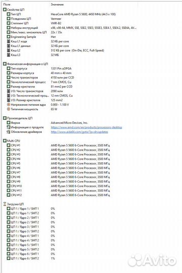Select the ЦП 1 / Ядро 1 / SMT 1 row
Viewport: 182px width, 273px height.
coord(31,209)
